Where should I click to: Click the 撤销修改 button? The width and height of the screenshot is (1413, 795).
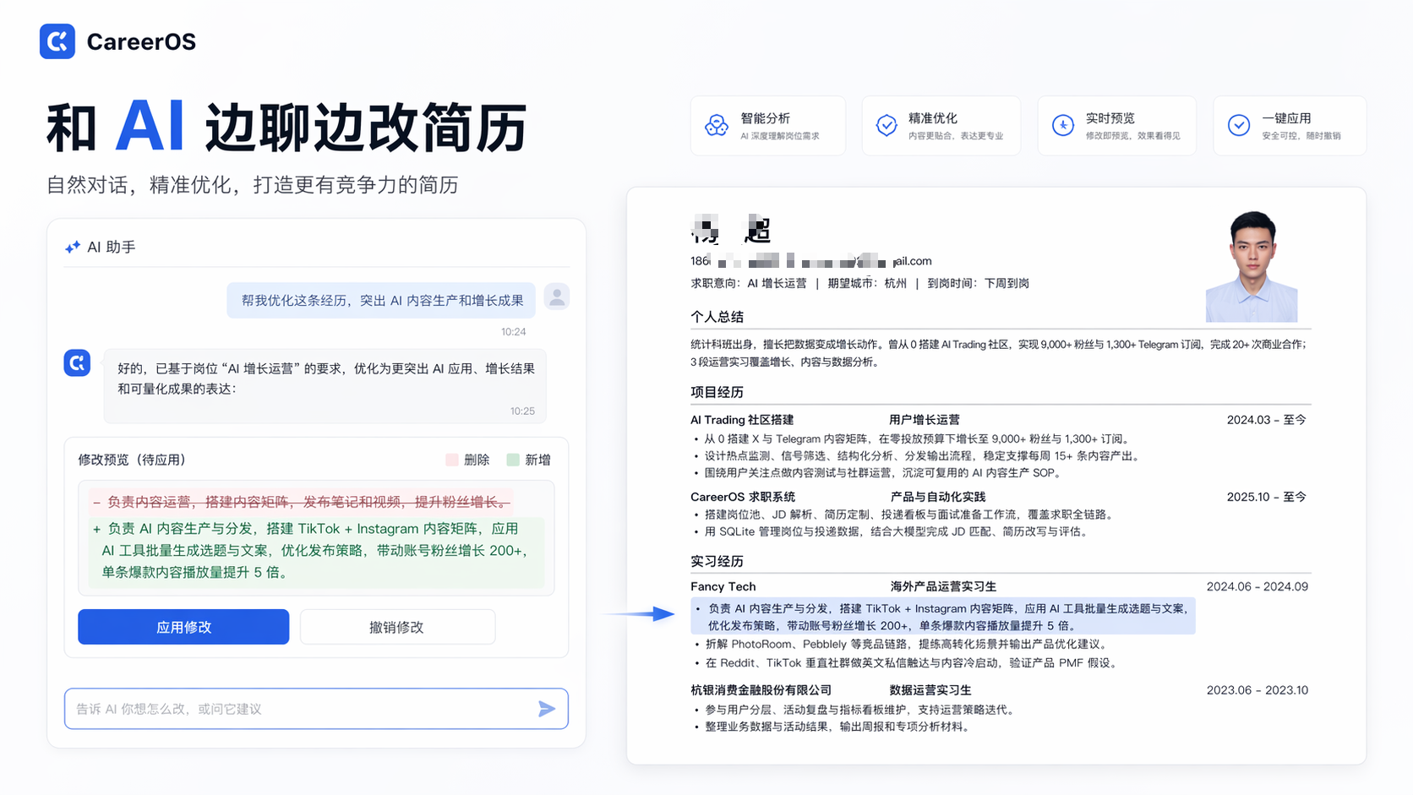[397, 627]
